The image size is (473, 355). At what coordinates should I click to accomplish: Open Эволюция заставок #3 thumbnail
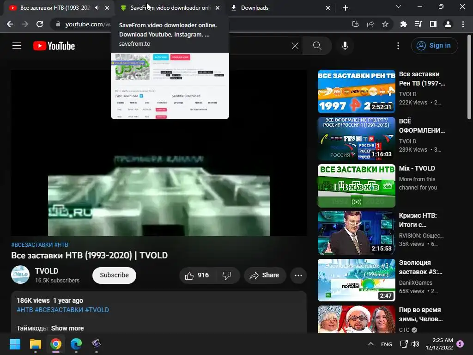[357, 280]
